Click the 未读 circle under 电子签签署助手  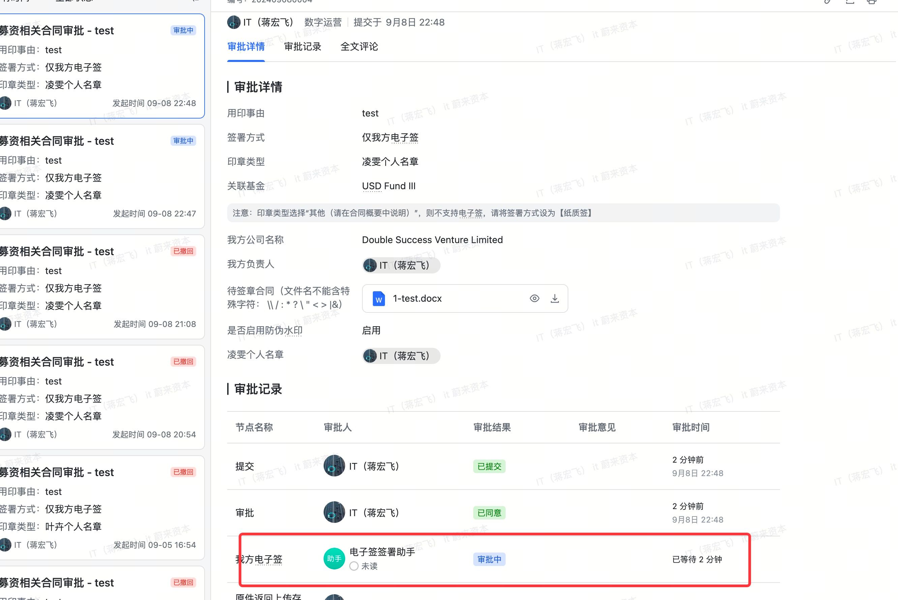click(x=354, y=566)
